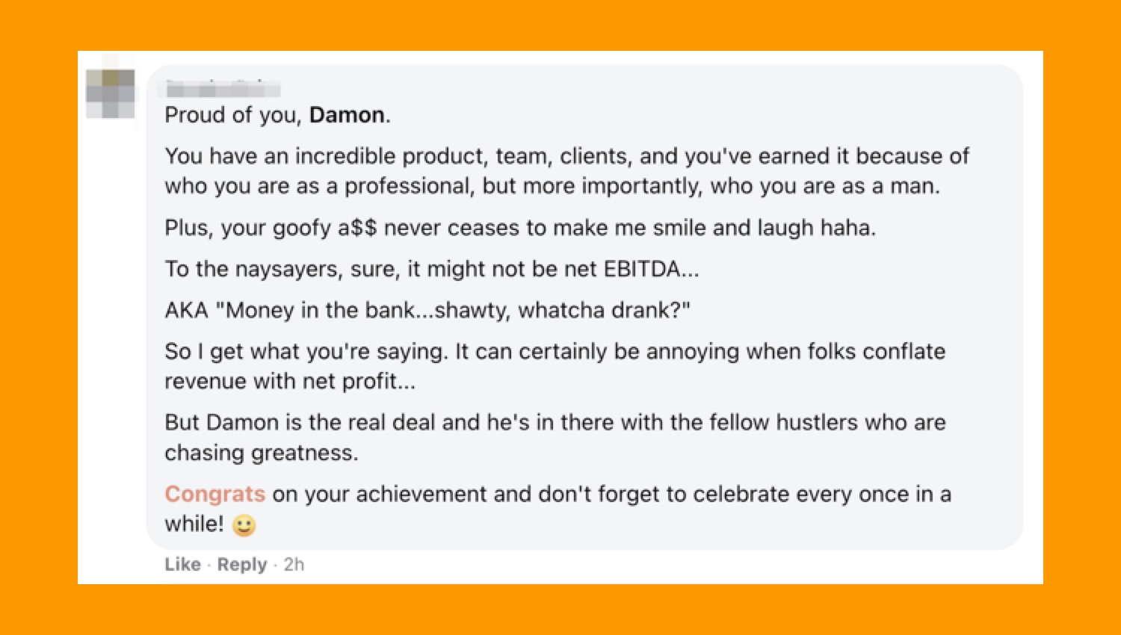Click the "chasing greatness." text
1121x635 pixels.
[x=262, y=453]
